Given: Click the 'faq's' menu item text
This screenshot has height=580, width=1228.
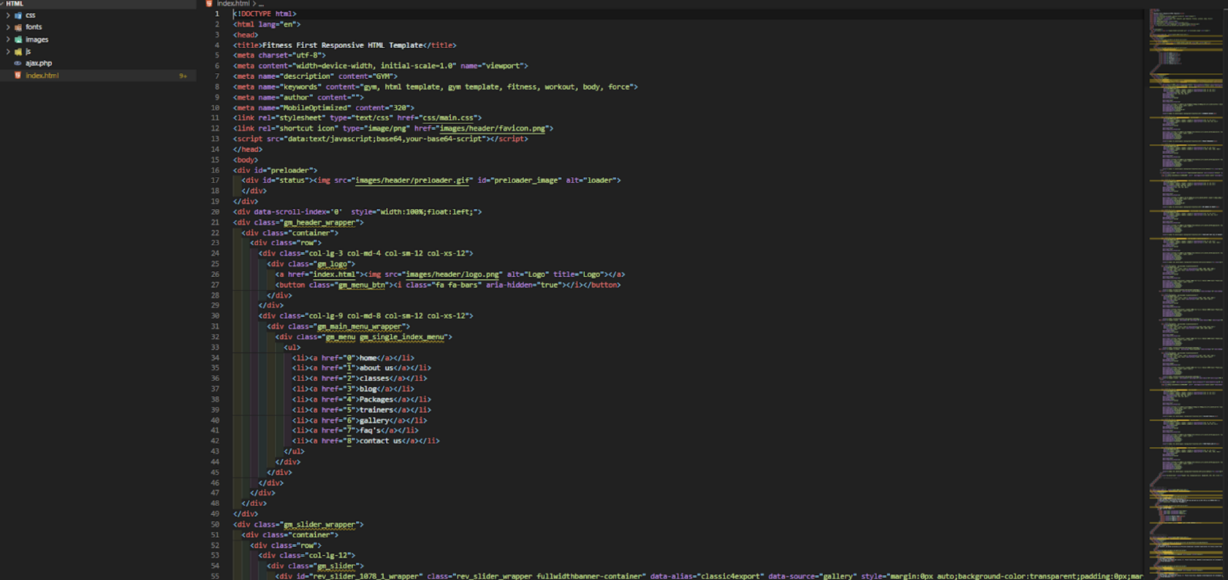Looking at the screenshot, I should pos(370,431).
